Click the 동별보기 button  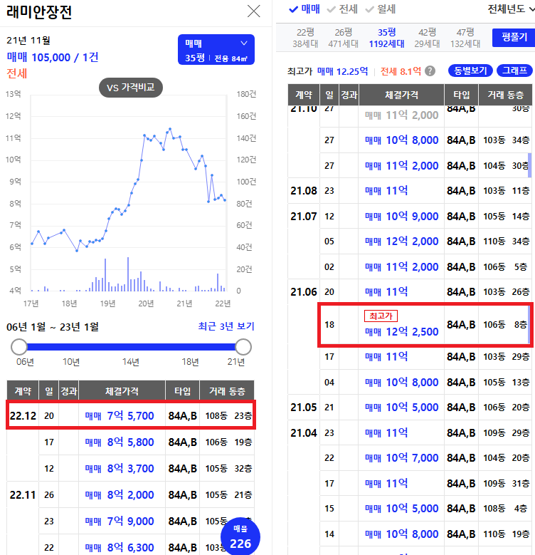pos(470,71)
